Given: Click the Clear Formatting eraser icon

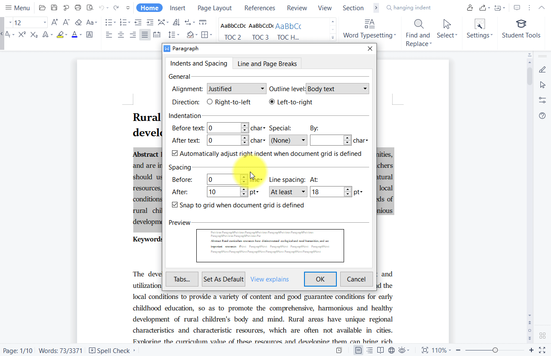Looking at the screenshot, I should [78, 23].
